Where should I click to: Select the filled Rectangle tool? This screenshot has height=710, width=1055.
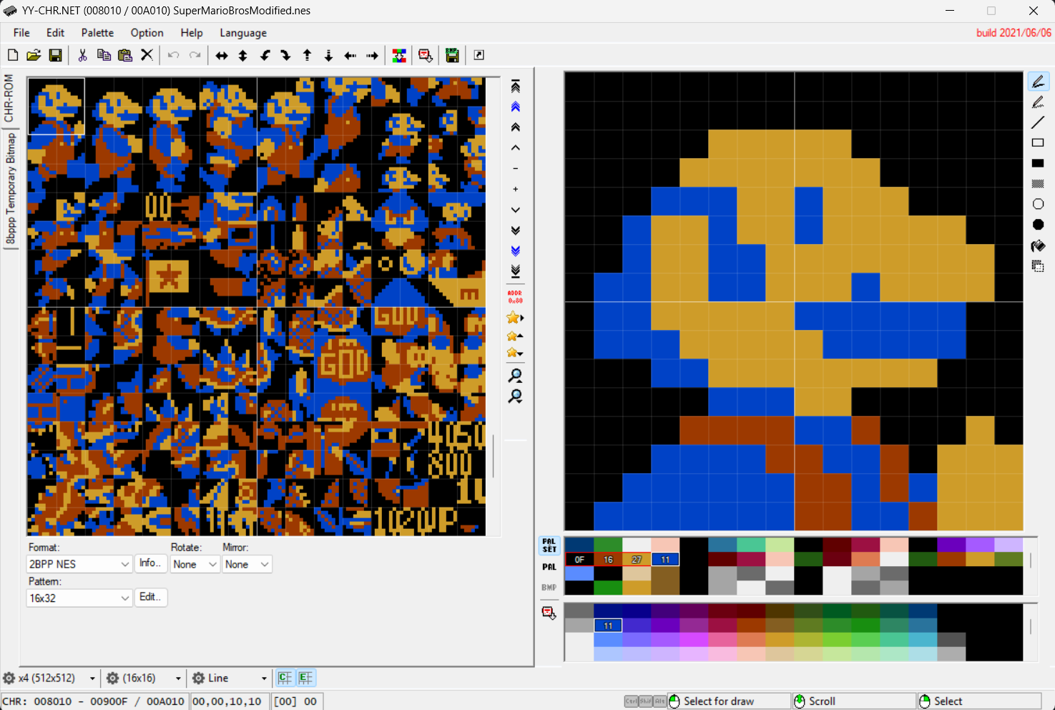point(1039,163)
